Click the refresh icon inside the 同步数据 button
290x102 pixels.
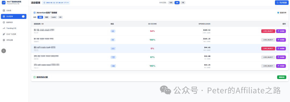pos(278,3)
